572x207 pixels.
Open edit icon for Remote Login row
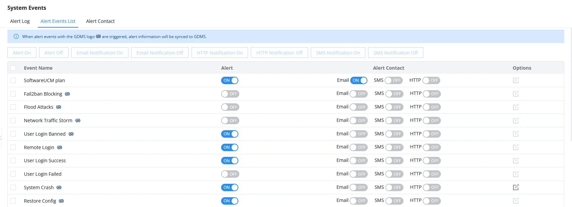coord(516,147)
